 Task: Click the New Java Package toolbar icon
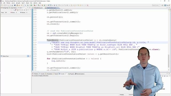42,5
